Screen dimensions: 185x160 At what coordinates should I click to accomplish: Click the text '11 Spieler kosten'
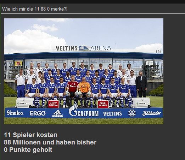[30, 135]
